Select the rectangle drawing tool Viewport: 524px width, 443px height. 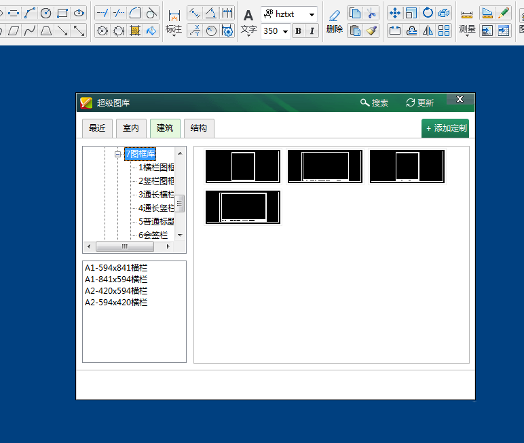pos(62,14)
